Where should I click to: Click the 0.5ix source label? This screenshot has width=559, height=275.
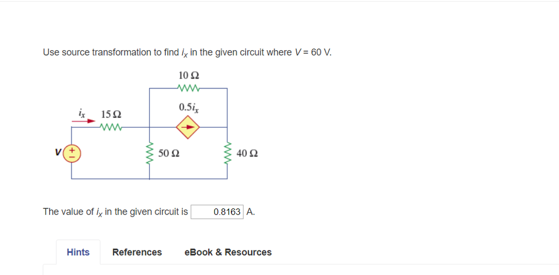pyautogui.click(x=189, y=107)
